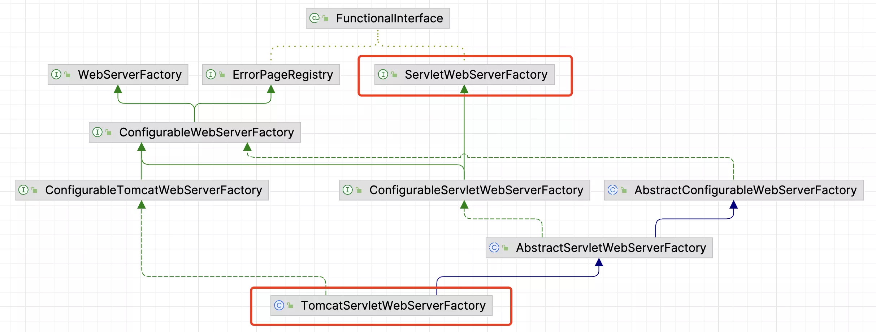Select the ConfigurableServletWebServerFactory node
876x332 pixels.
464,190
